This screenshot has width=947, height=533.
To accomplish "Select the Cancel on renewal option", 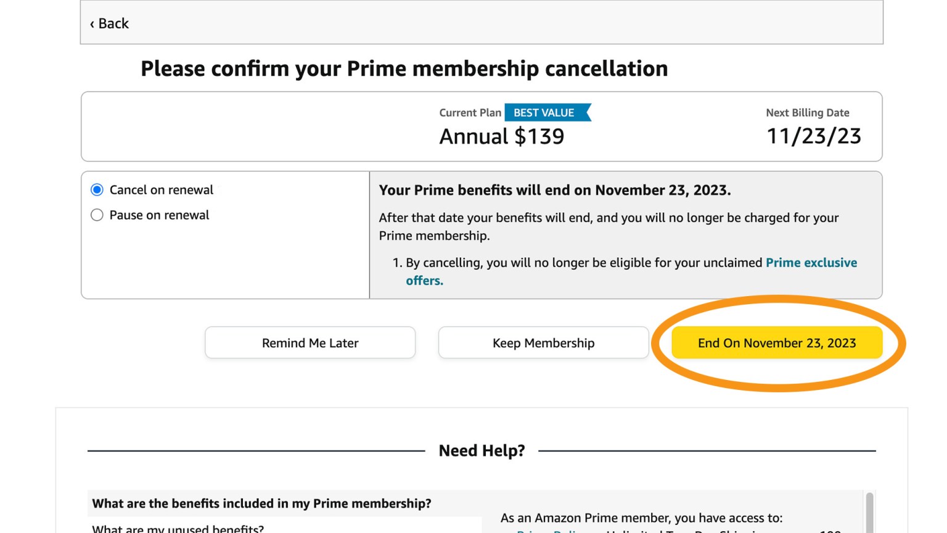I will click(x=97, y=189).
